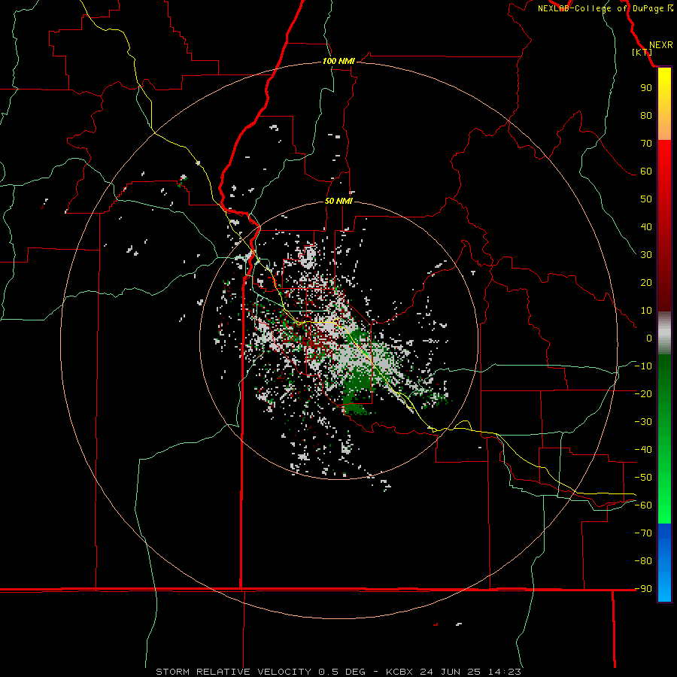Click the 'NEXR' label above the scale
The height and width of the screenshot is (677, 677).
point(660,45)
